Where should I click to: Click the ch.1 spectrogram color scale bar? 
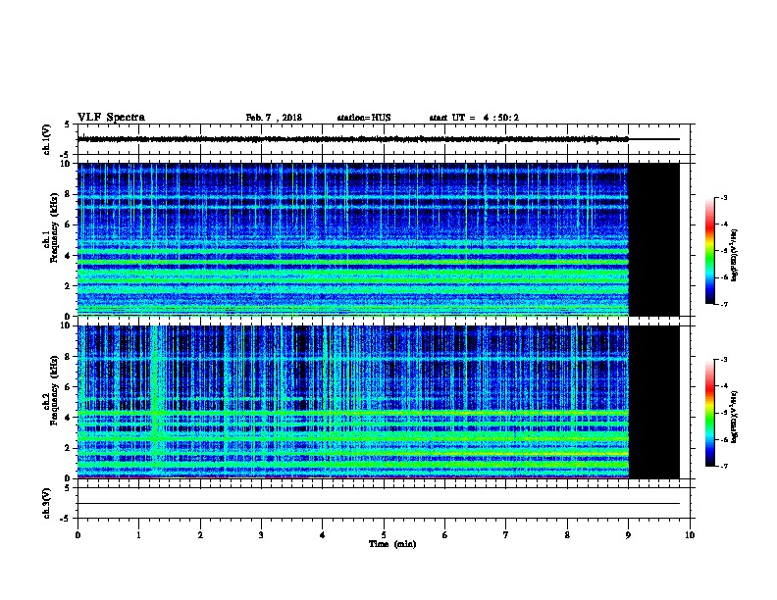coord(709,251)
